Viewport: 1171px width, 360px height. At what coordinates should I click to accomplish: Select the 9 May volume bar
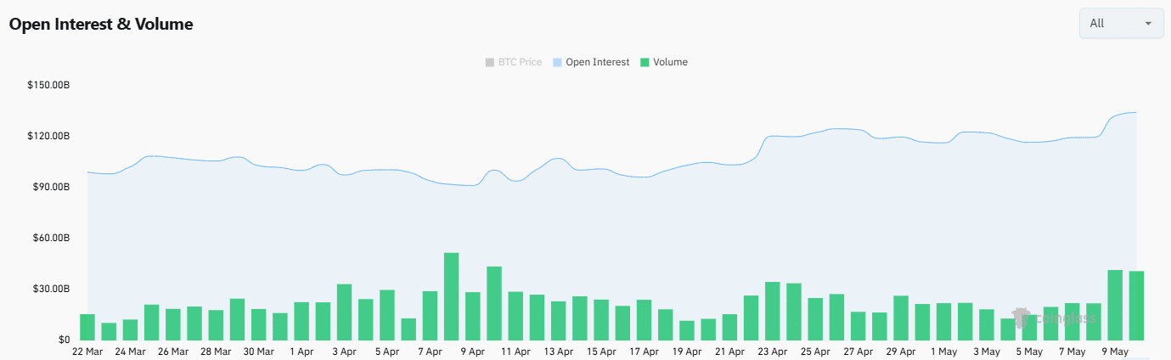pos(1115,305)
